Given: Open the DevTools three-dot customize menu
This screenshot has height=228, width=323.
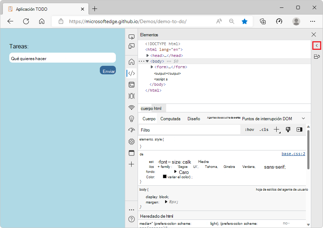Looking at the screenshot, I should tap(132, 210).
